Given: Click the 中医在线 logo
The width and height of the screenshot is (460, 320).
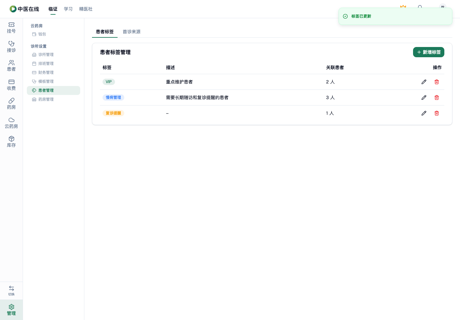Looking at the screenshot, I should pos(24,9).
